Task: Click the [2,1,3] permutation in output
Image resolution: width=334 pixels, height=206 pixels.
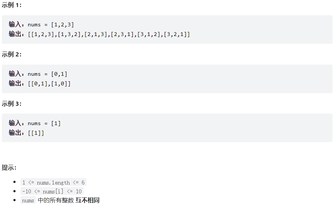Action: [96, 34]
